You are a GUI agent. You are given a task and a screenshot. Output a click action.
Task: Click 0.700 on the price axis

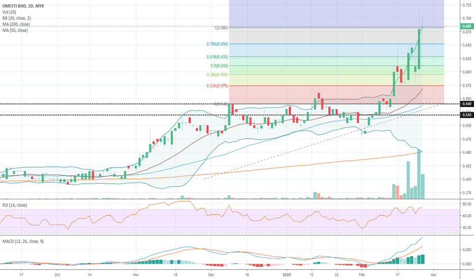(467, 18)
